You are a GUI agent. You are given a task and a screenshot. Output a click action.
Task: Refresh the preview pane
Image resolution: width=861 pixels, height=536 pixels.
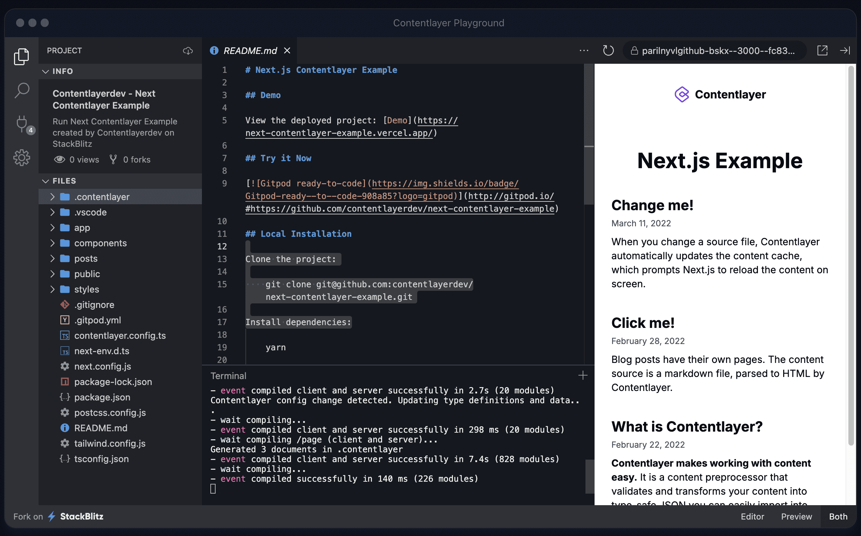[x=608, y=50]
